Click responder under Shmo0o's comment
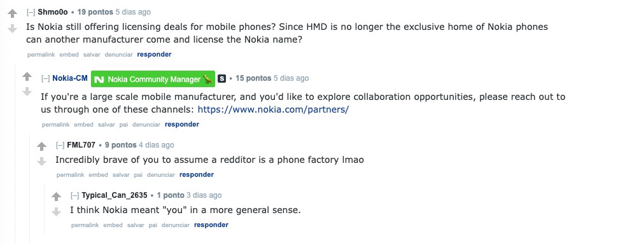The height and width of the screenshot is (243, 625). [154, 54]
